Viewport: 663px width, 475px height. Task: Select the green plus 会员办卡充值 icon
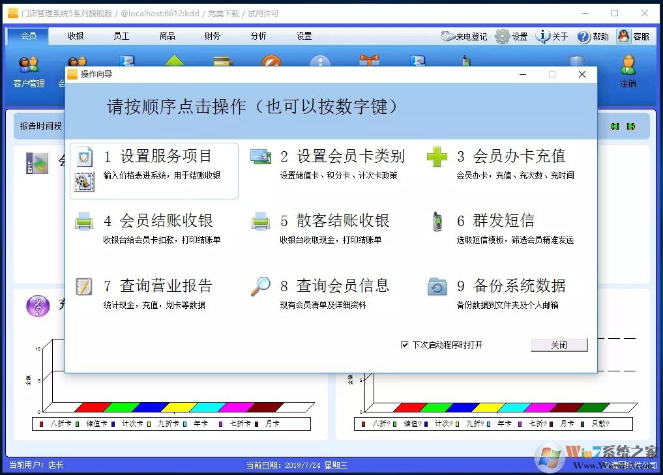coord(436,156)
